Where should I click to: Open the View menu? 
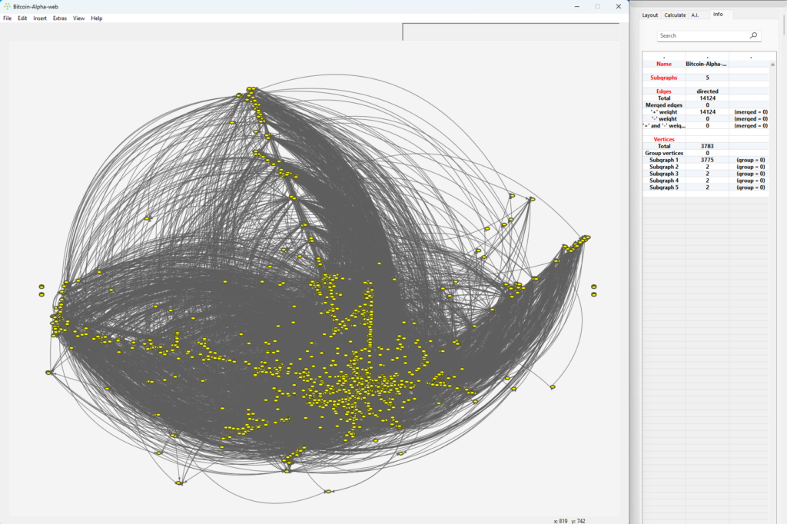tap(78, 18)
